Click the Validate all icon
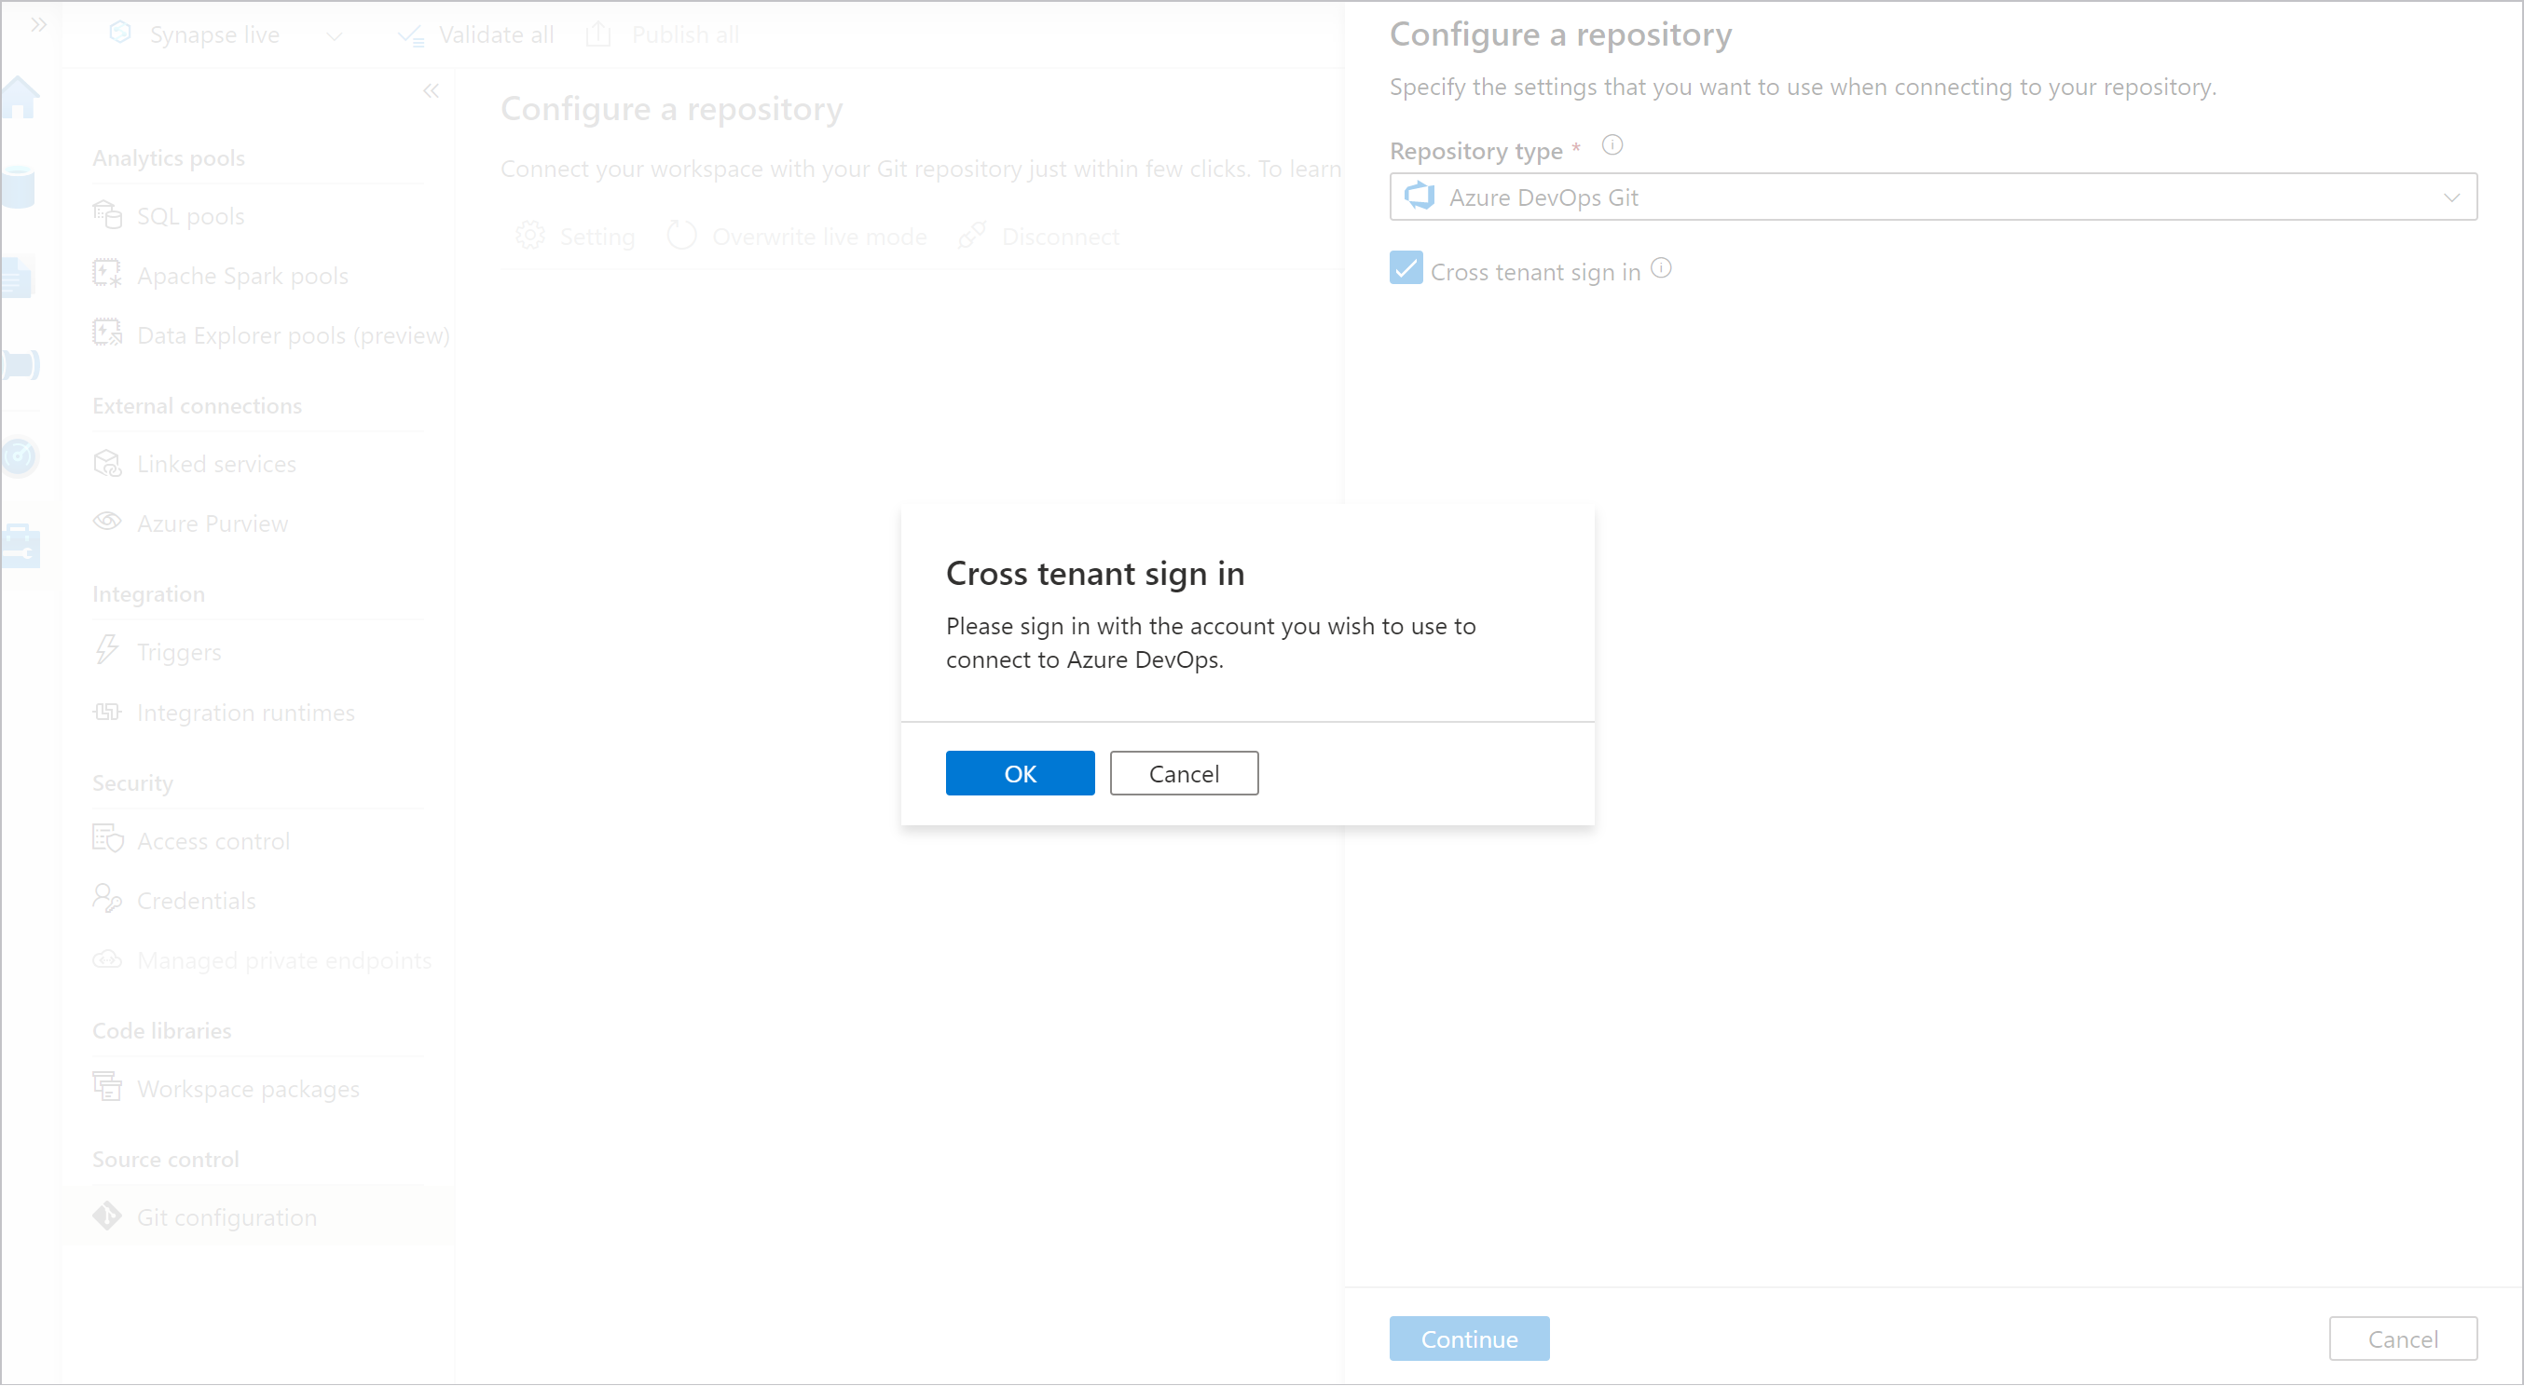This screenshot has width=2524, height=1386. pyautogui.click(x=406, y=31)
